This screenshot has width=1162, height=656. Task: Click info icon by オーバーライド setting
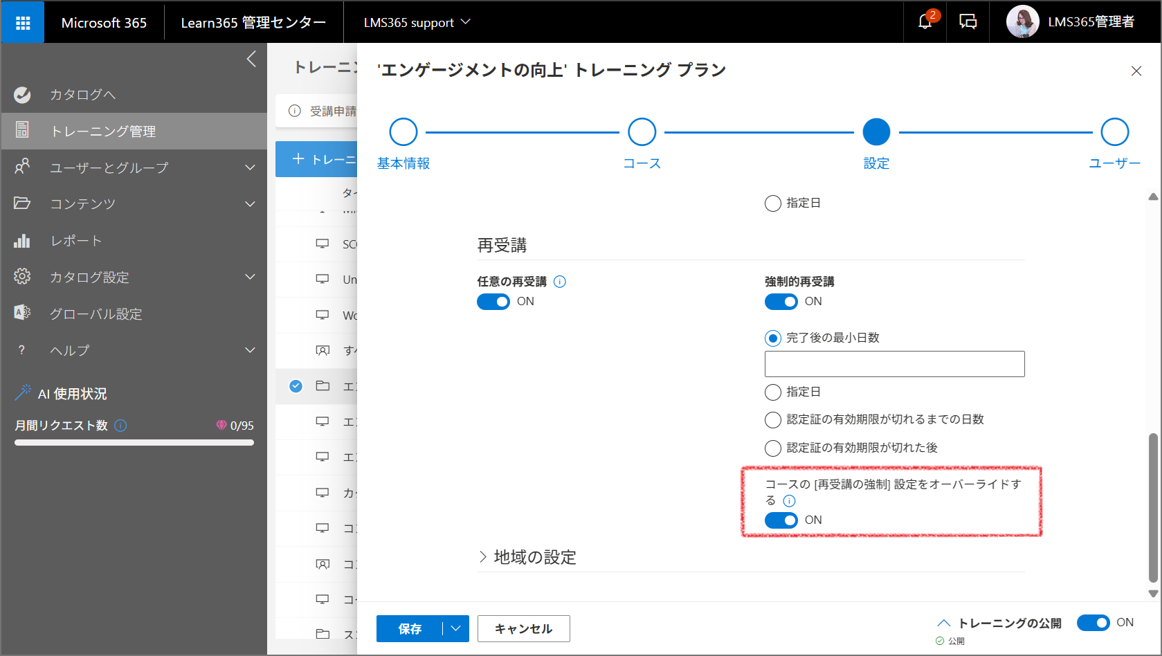tap(789, 501)
